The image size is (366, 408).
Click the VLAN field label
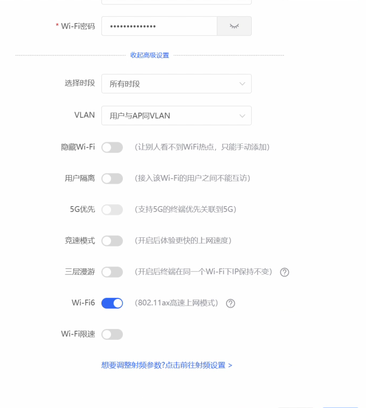85,115
